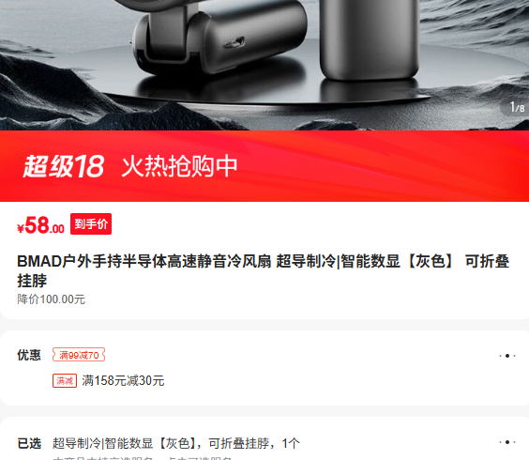The width and height of the screenshot is (529, 460).
Task: Tap the 超级18 logo text
Action: pos(63,166)
